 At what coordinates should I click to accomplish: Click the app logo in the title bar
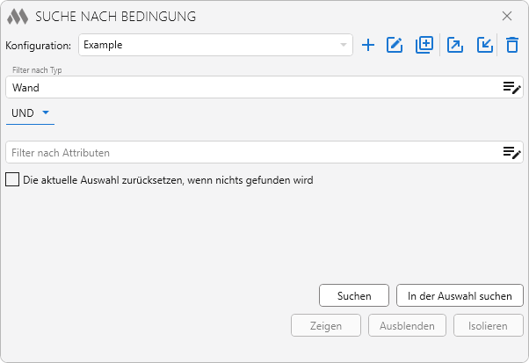point(18,17)
